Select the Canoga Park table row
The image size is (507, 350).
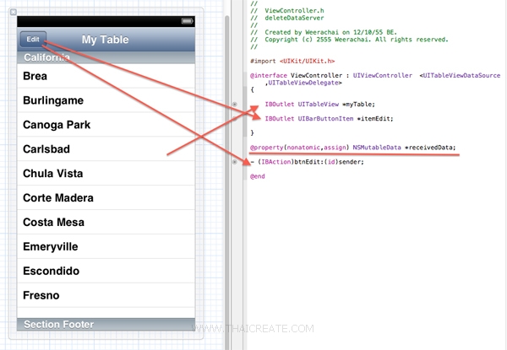tap(106, 125)
